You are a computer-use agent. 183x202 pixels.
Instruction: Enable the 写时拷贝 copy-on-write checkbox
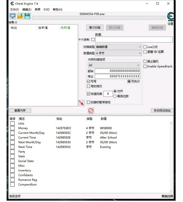[89, 86]
